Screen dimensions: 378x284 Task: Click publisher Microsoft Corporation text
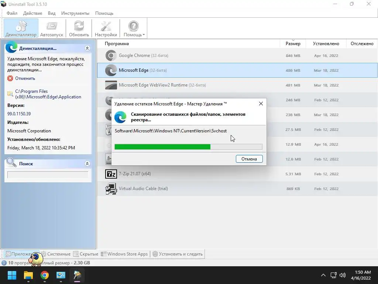[29, 131]
